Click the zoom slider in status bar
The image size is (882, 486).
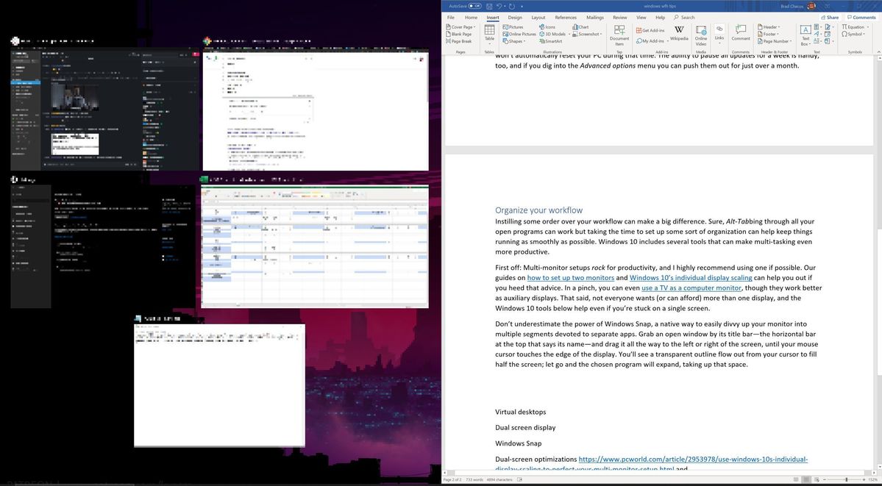coord(846,480)
